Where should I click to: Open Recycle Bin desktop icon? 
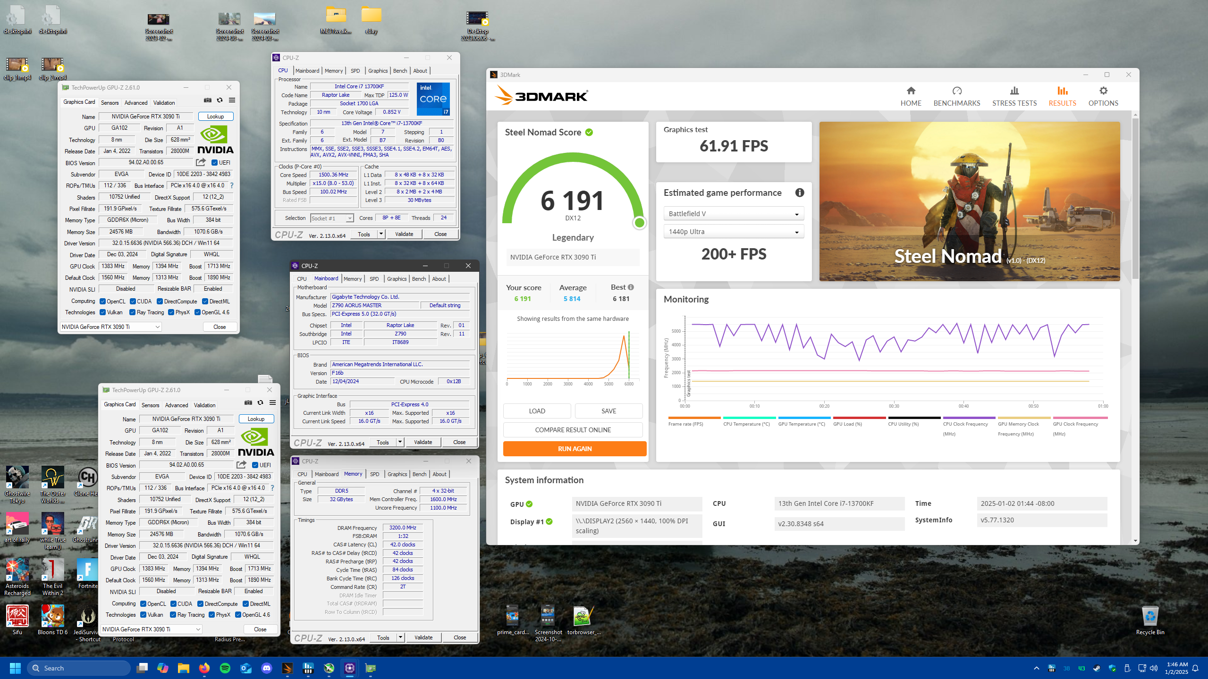coord(1150,620)
